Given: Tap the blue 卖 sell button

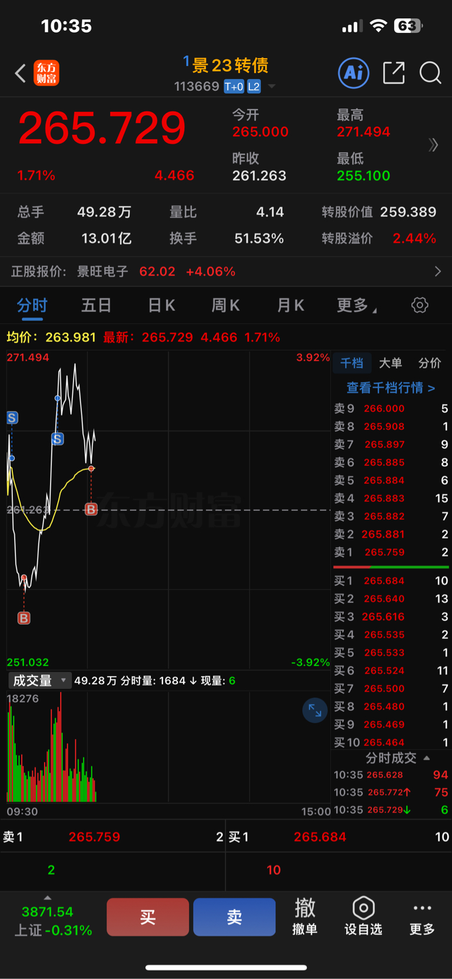Looking at the screenshot, I should point(234,917).
